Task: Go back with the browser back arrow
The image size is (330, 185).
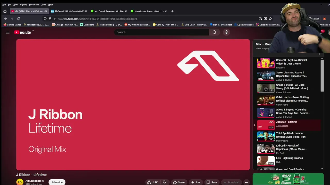Action: 6,18
